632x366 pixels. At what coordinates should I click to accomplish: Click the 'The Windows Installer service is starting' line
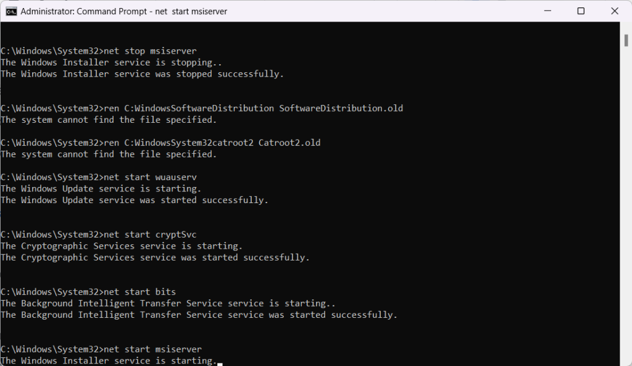pyautogui.click(x=109, y=360)
